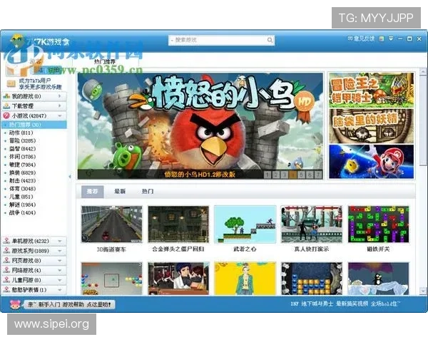Screen dimensions: 428x342
Task: Open the 武者之心 game thumbnail
Action: tap(245, 224)
